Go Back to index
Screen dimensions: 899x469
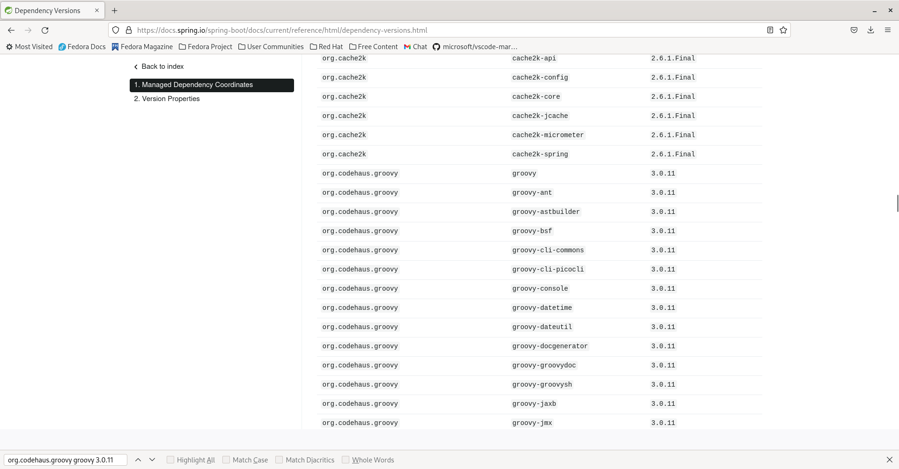[x=159, y=66]
